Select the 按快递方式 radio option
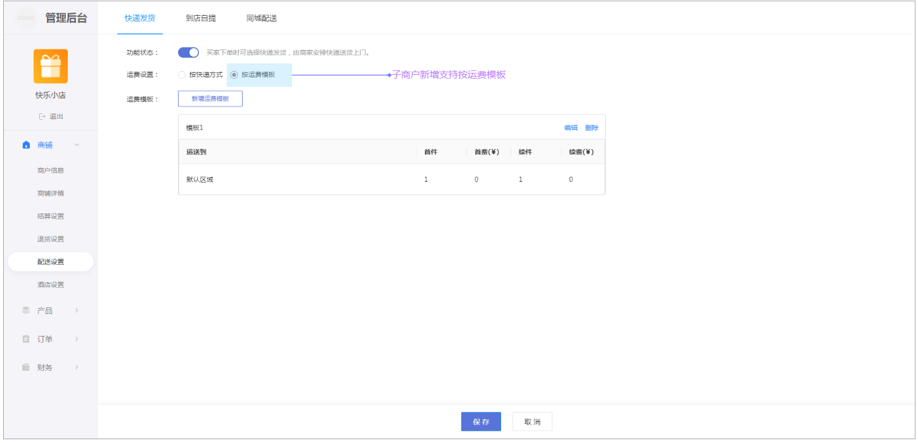The height and width of the screenshot is (443, 918). (182, 75)
